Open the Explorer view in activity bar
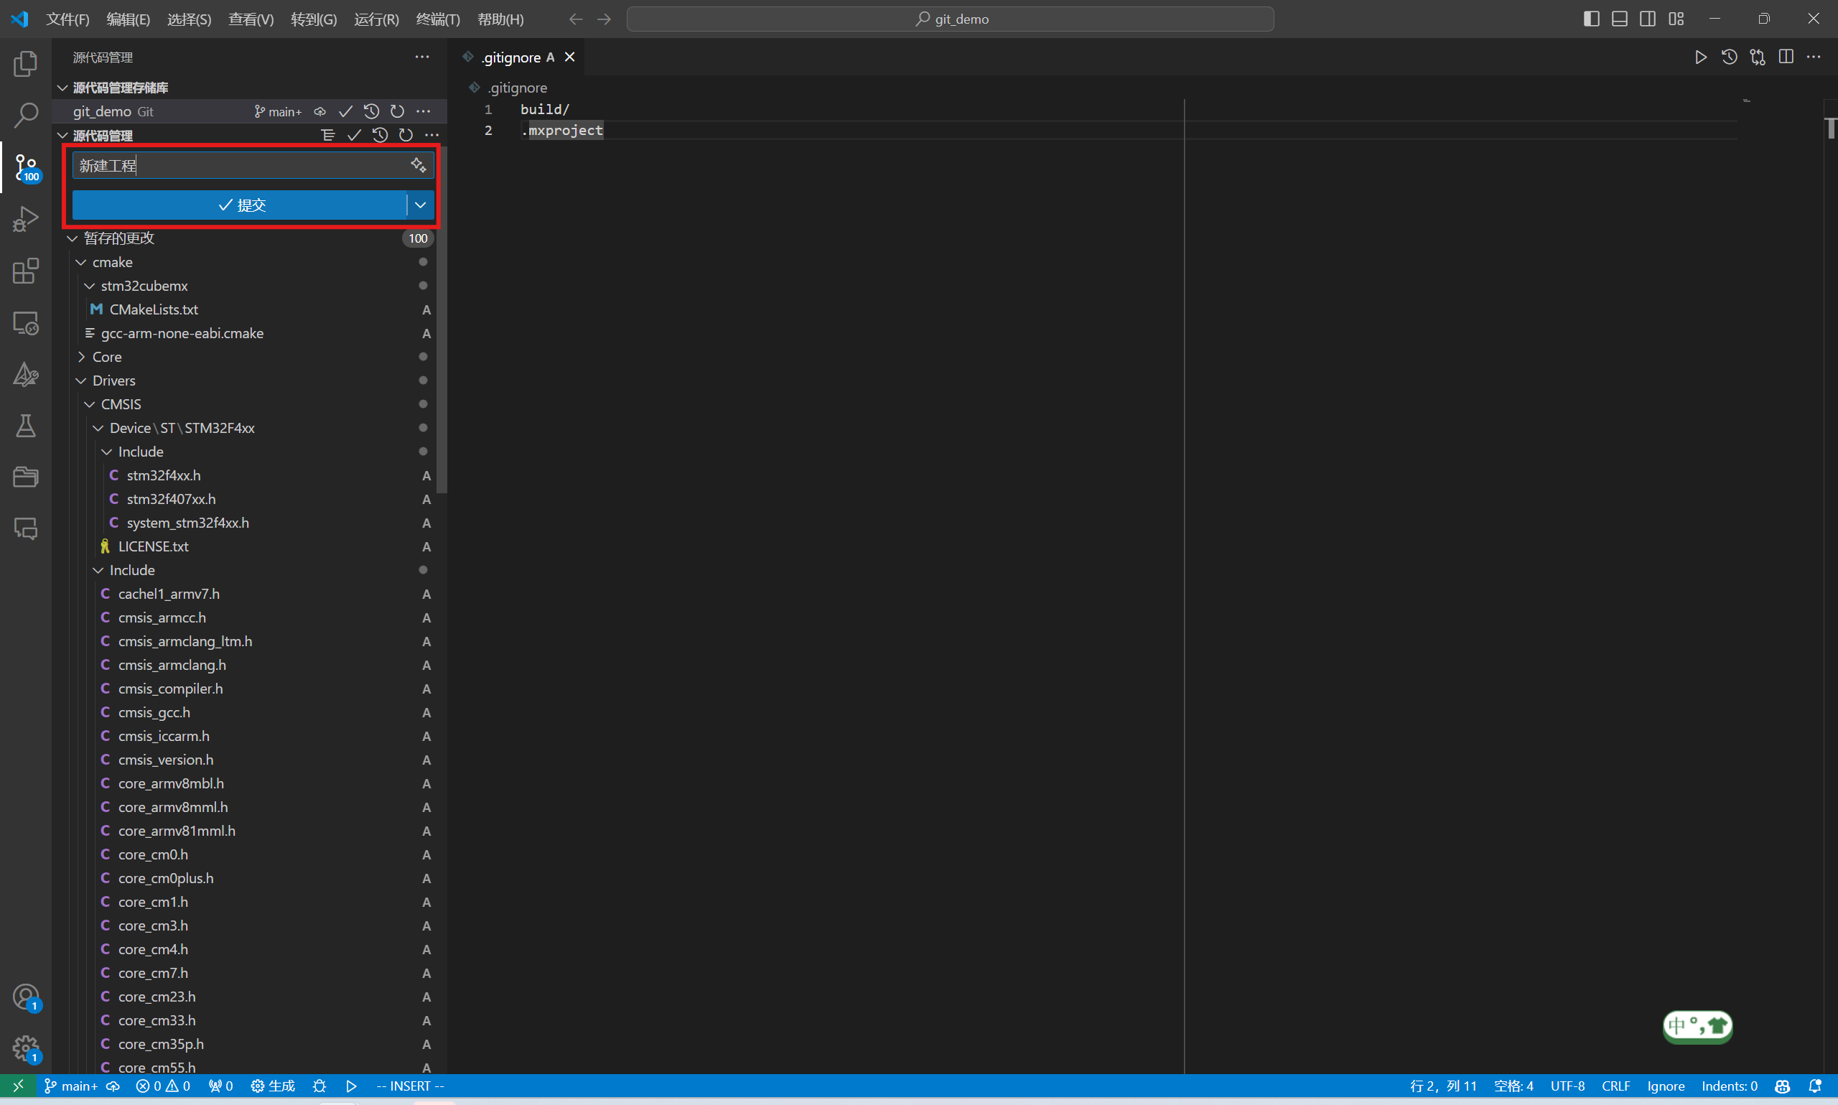 tap(25, 63)
